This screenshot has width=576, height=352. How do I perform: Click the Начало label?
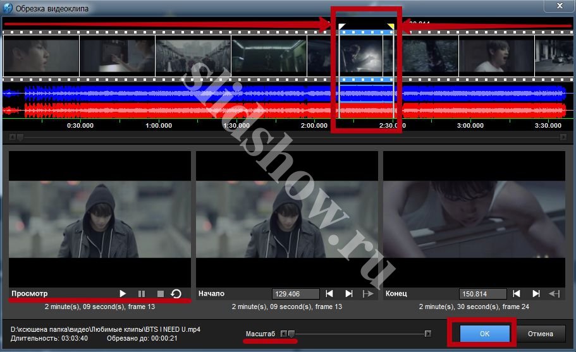[x=211, y=294]
